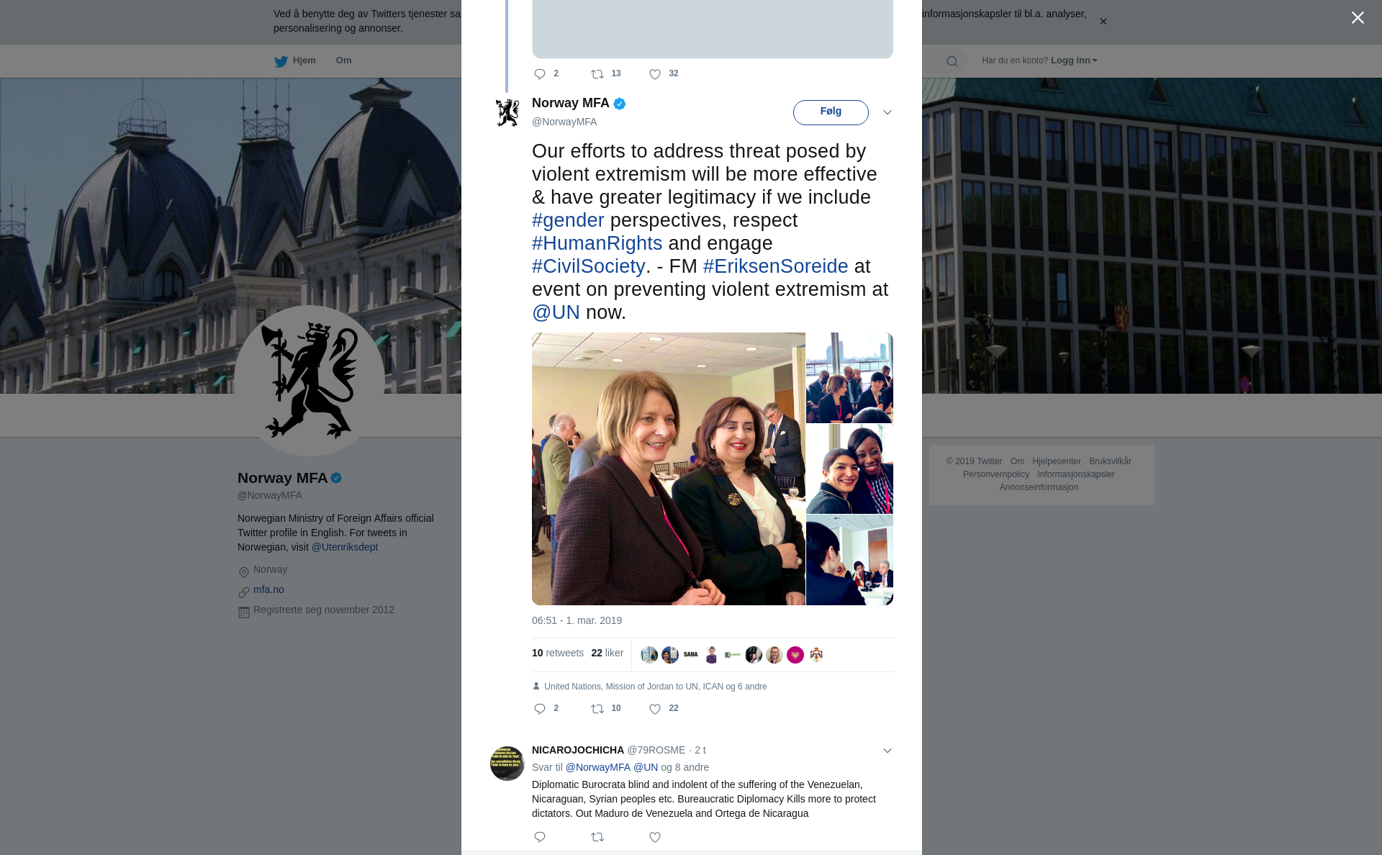Close the tweet overlay with the X
Viewport: 1382px width, 855px height.
click(1358, 17)
